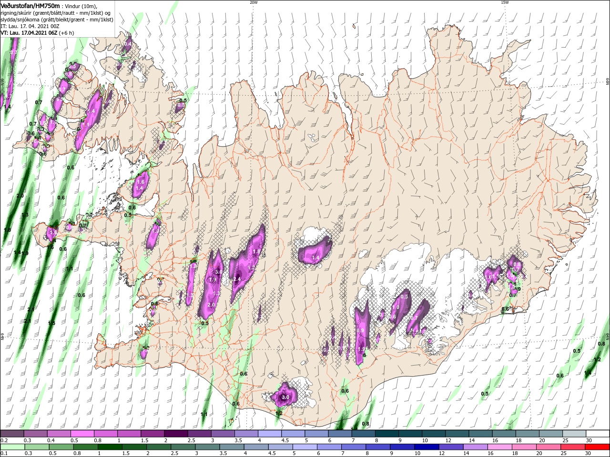Pick the white snow swatch after 30

click(597, 434)
